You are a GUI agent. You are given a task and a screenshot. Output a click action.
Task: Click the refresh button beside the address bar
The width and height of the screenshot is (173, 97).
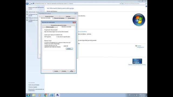coord(122,4)
